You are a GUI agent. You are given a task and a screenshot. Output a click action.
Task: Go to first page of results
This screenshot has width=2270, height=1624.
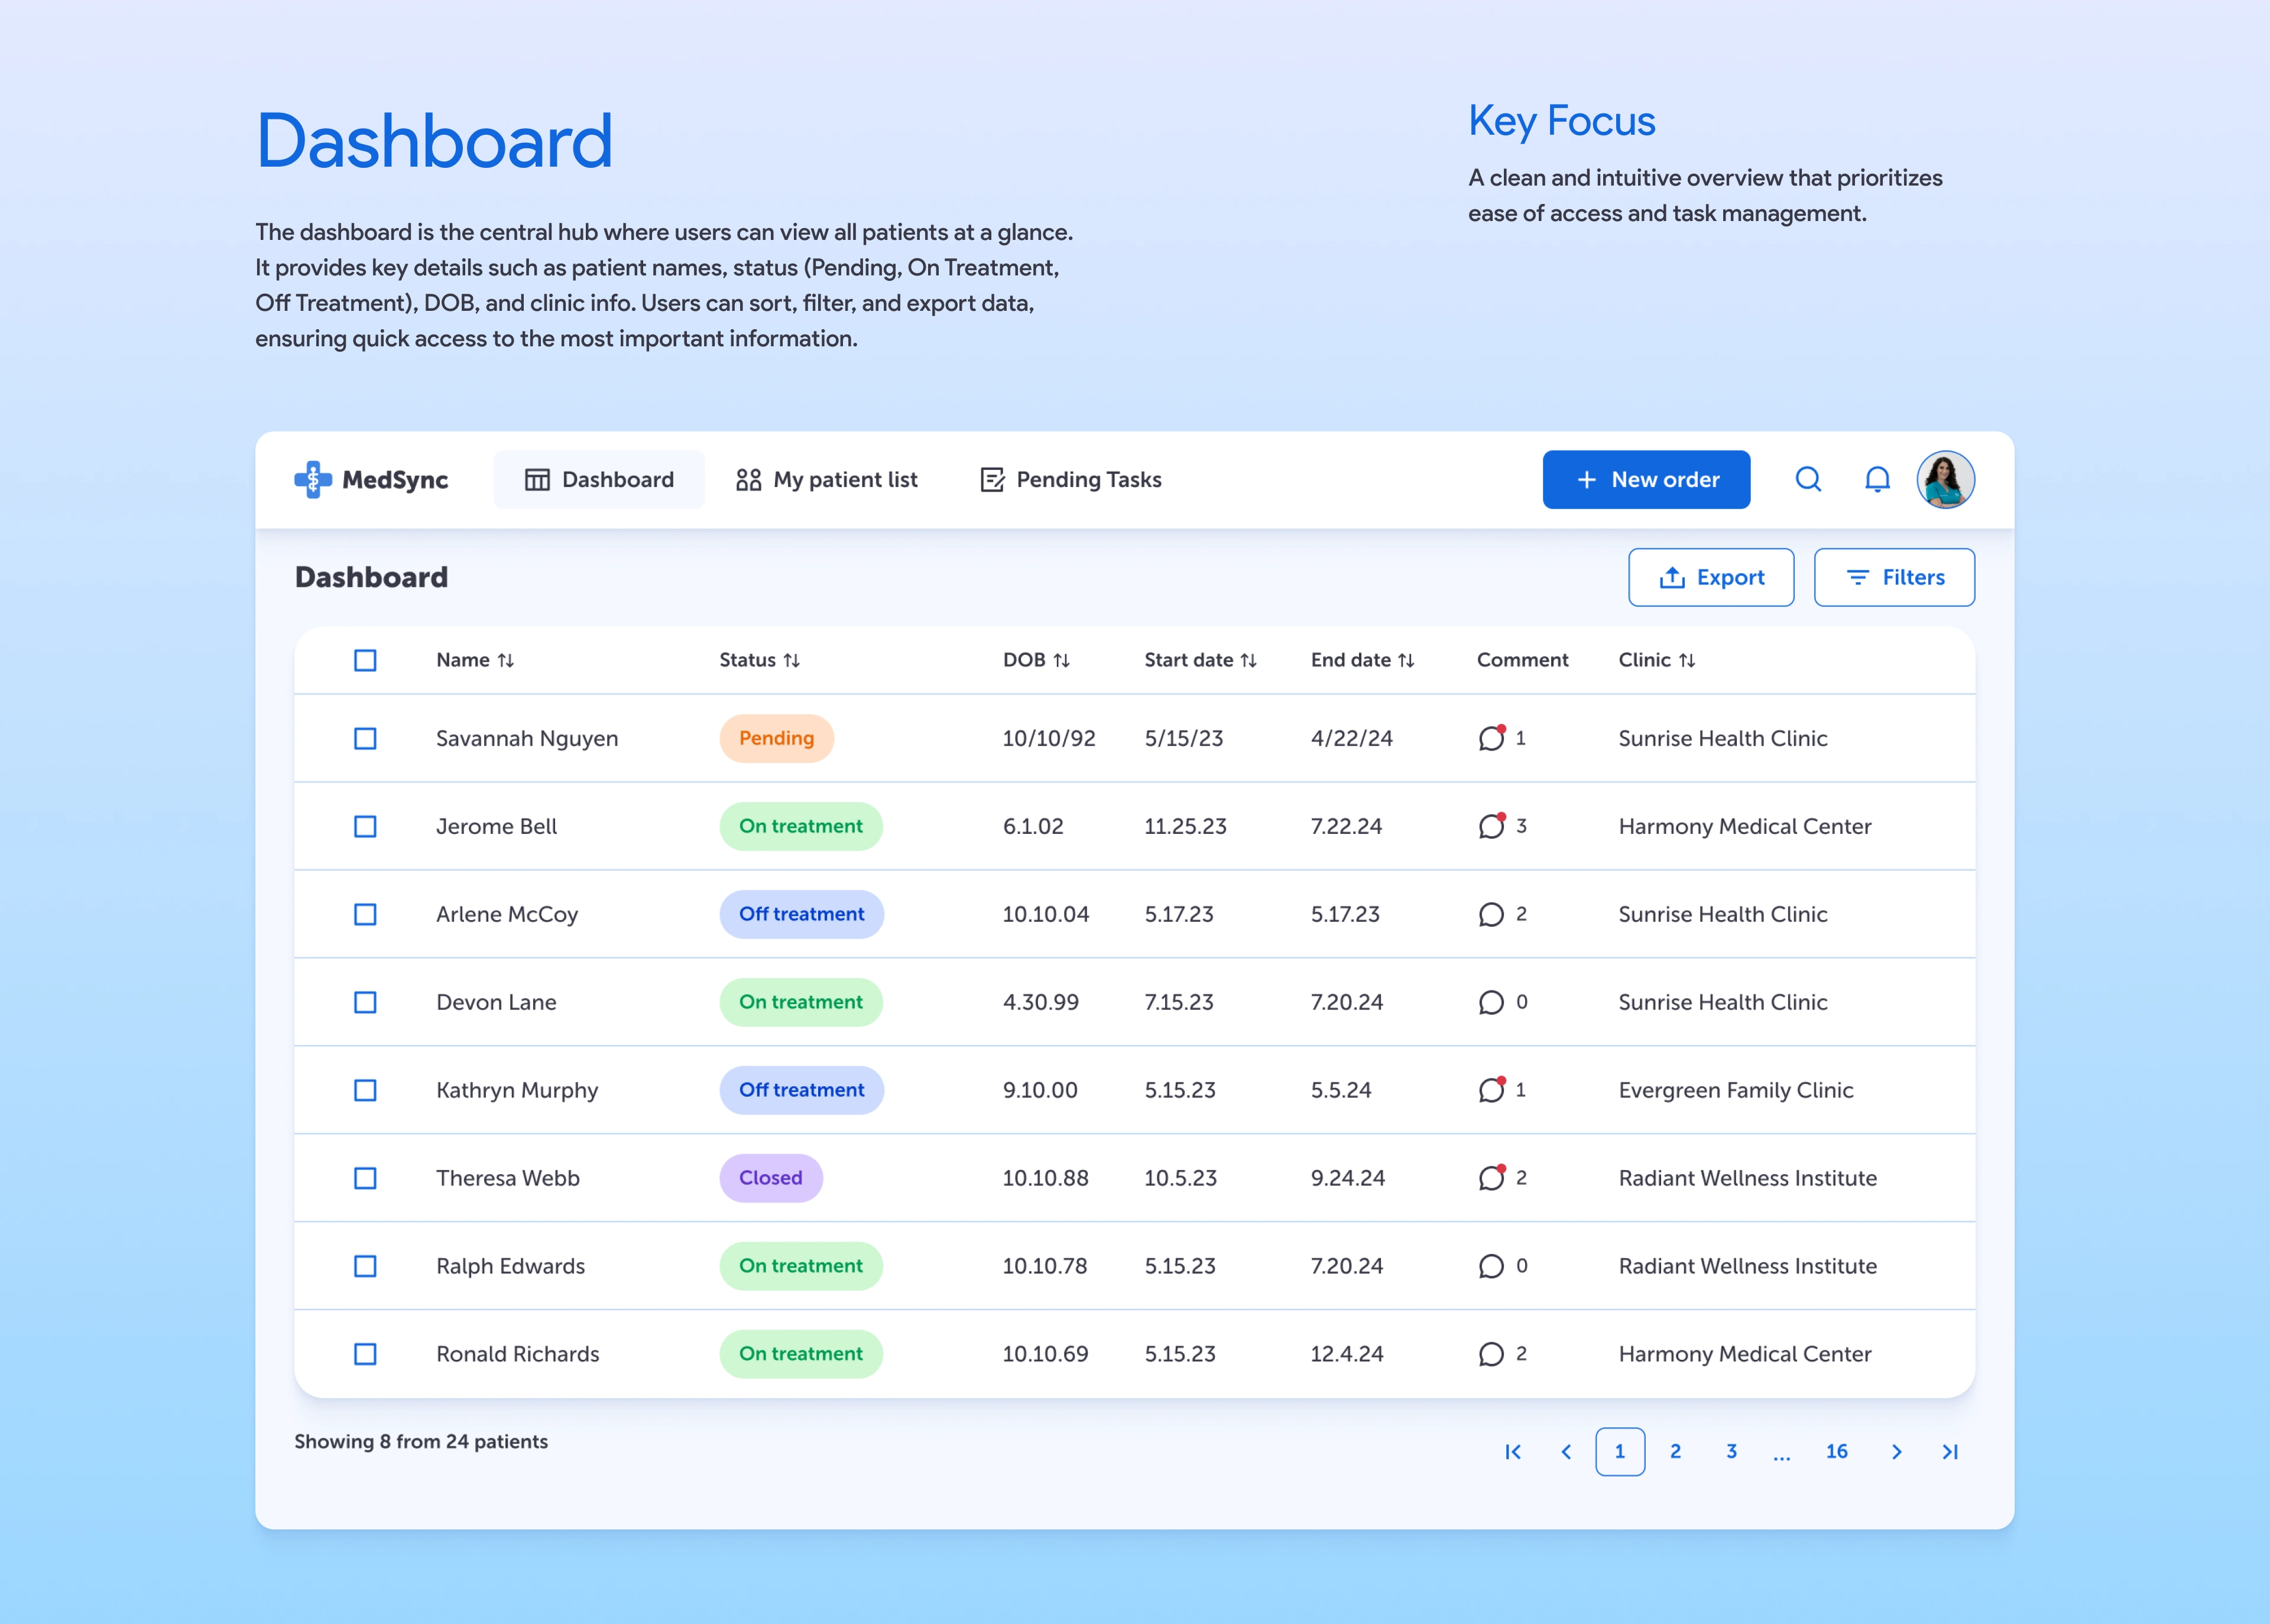(x=1513, y=1452)
